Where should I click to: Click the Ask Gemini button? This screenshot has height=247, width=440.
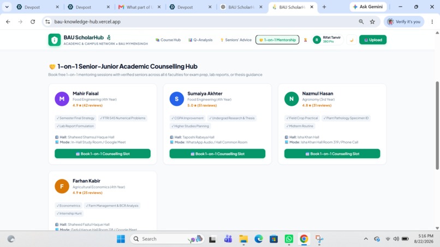pos(368,7)
